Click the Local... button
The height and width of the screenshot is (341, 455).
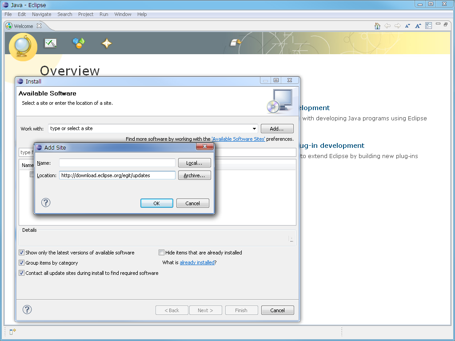pos(195,163)
